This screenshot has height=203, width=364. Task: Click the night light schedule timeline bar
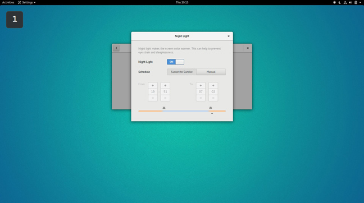[182, 111]
